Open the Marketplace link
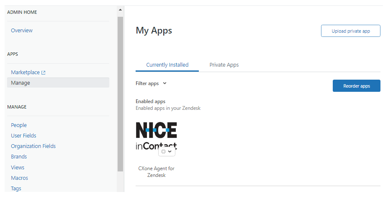 click(25, 73)
